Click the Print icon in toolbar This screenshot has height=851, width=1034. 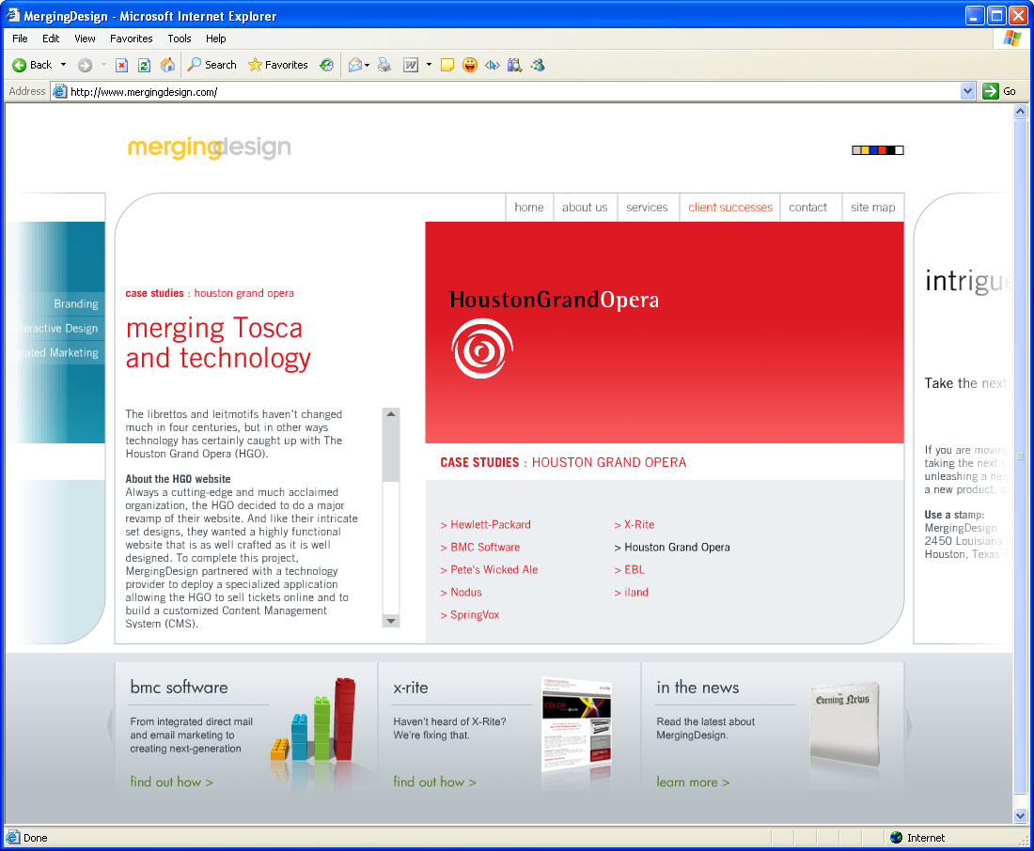(384, 65)
